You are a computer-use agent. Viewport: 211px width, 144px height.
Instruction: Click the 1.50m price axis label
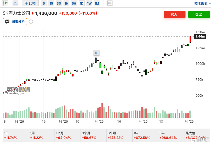(x=200, y=32)
